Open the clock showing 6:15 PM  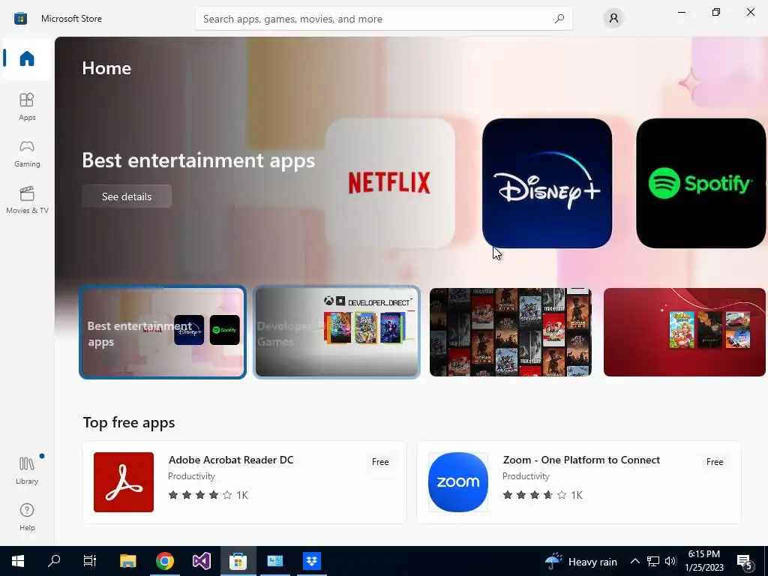tap(703, 561)
